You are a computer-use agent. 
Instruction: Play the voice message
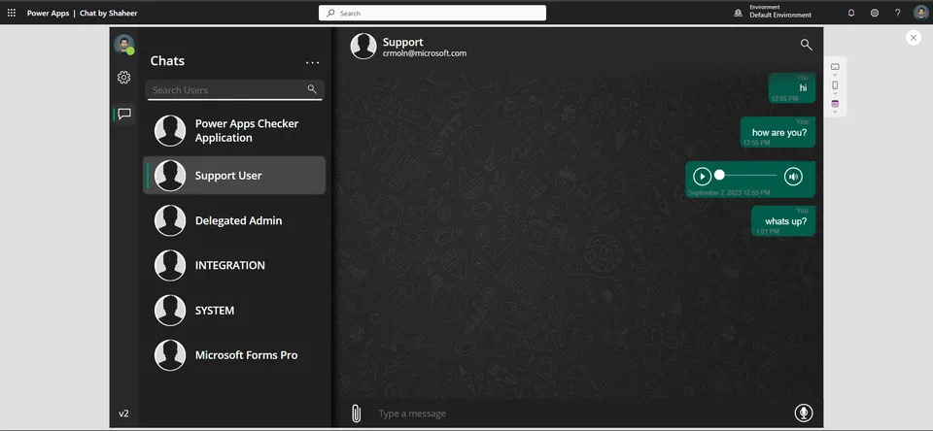coord(702,176)
